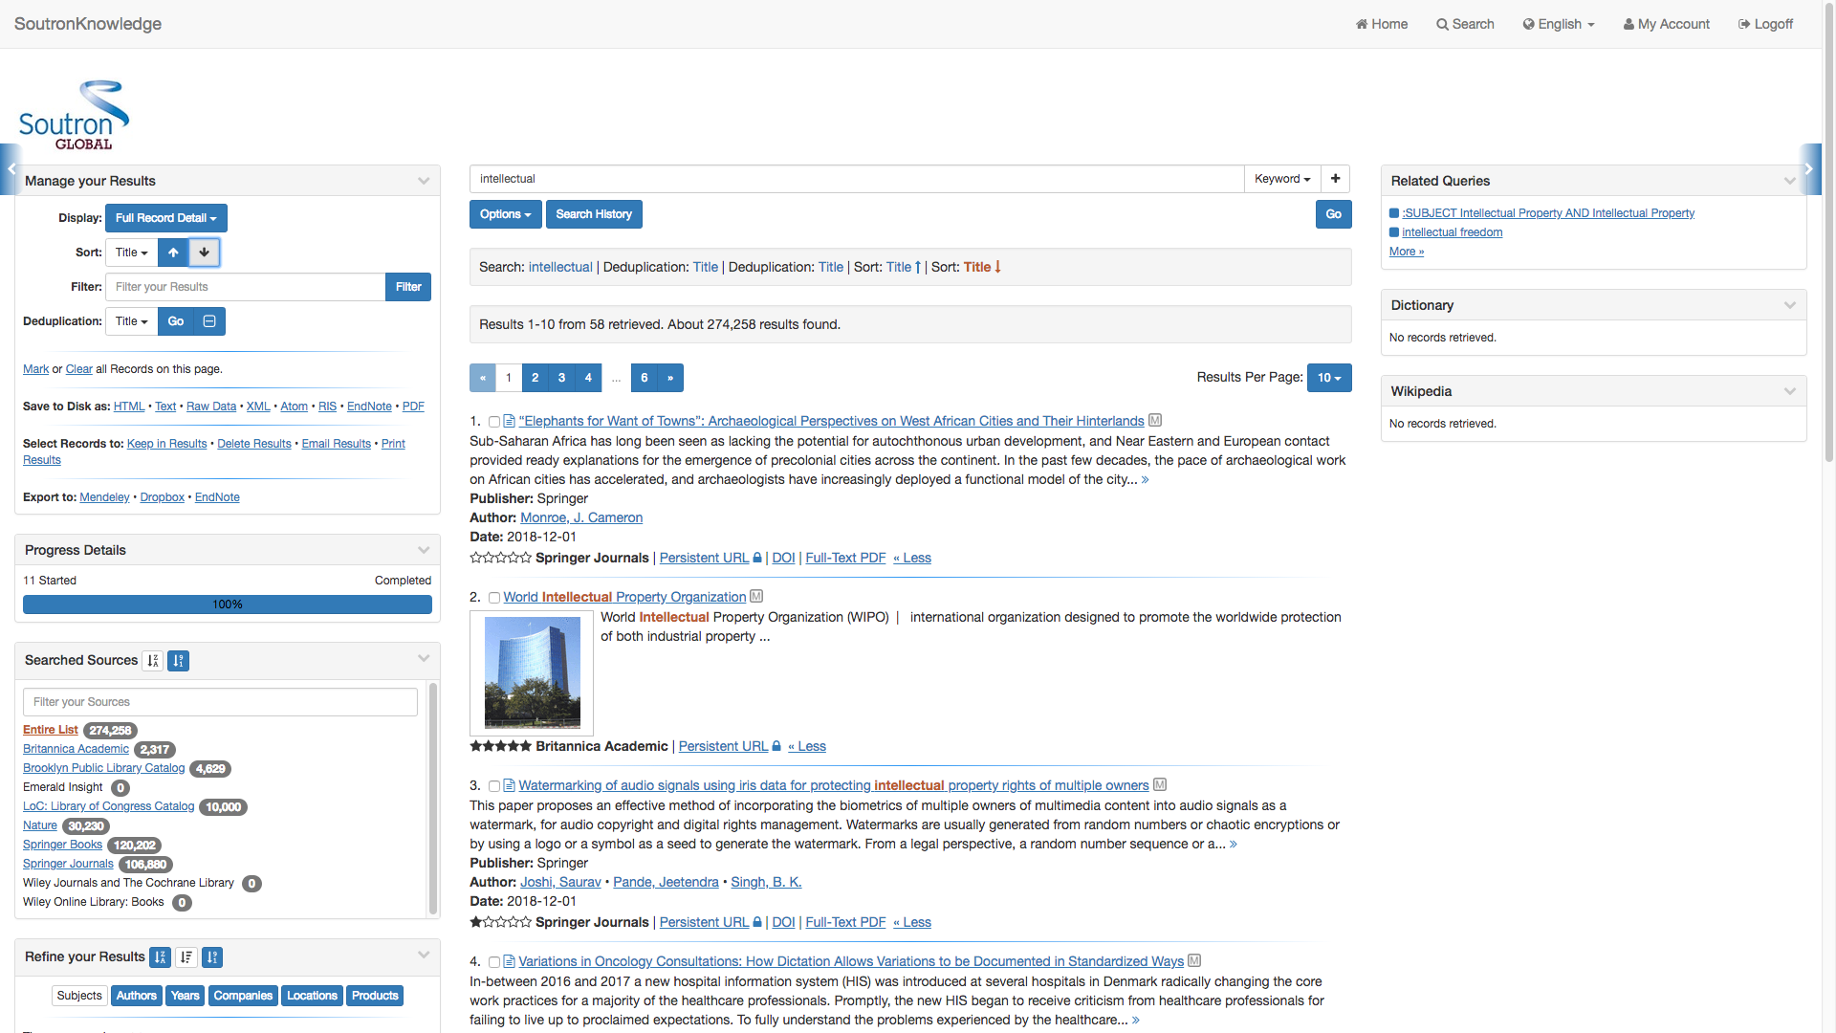The width and height of the screenshot is (1836, 1033).
Task: Add a search row with the plus icon
Action: point(1335,179)
